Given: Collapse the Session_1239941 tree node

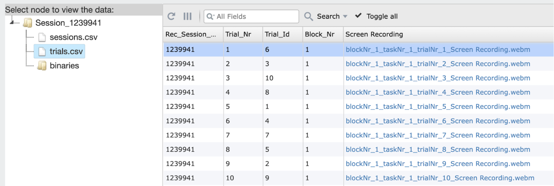Looking at the screenshot, I should [12, 22].
